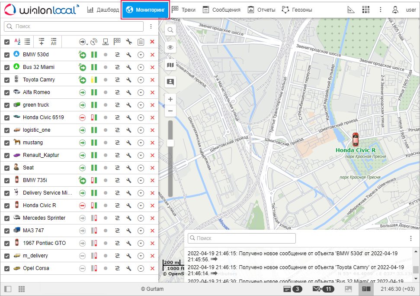Open the distance measurement tool icon

351,10
